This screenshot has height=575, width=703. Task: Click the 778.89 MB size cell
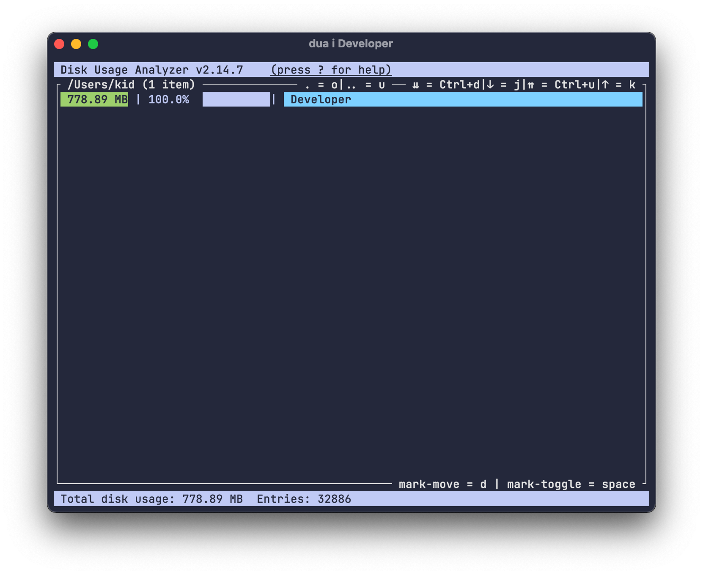coord(94,99)
